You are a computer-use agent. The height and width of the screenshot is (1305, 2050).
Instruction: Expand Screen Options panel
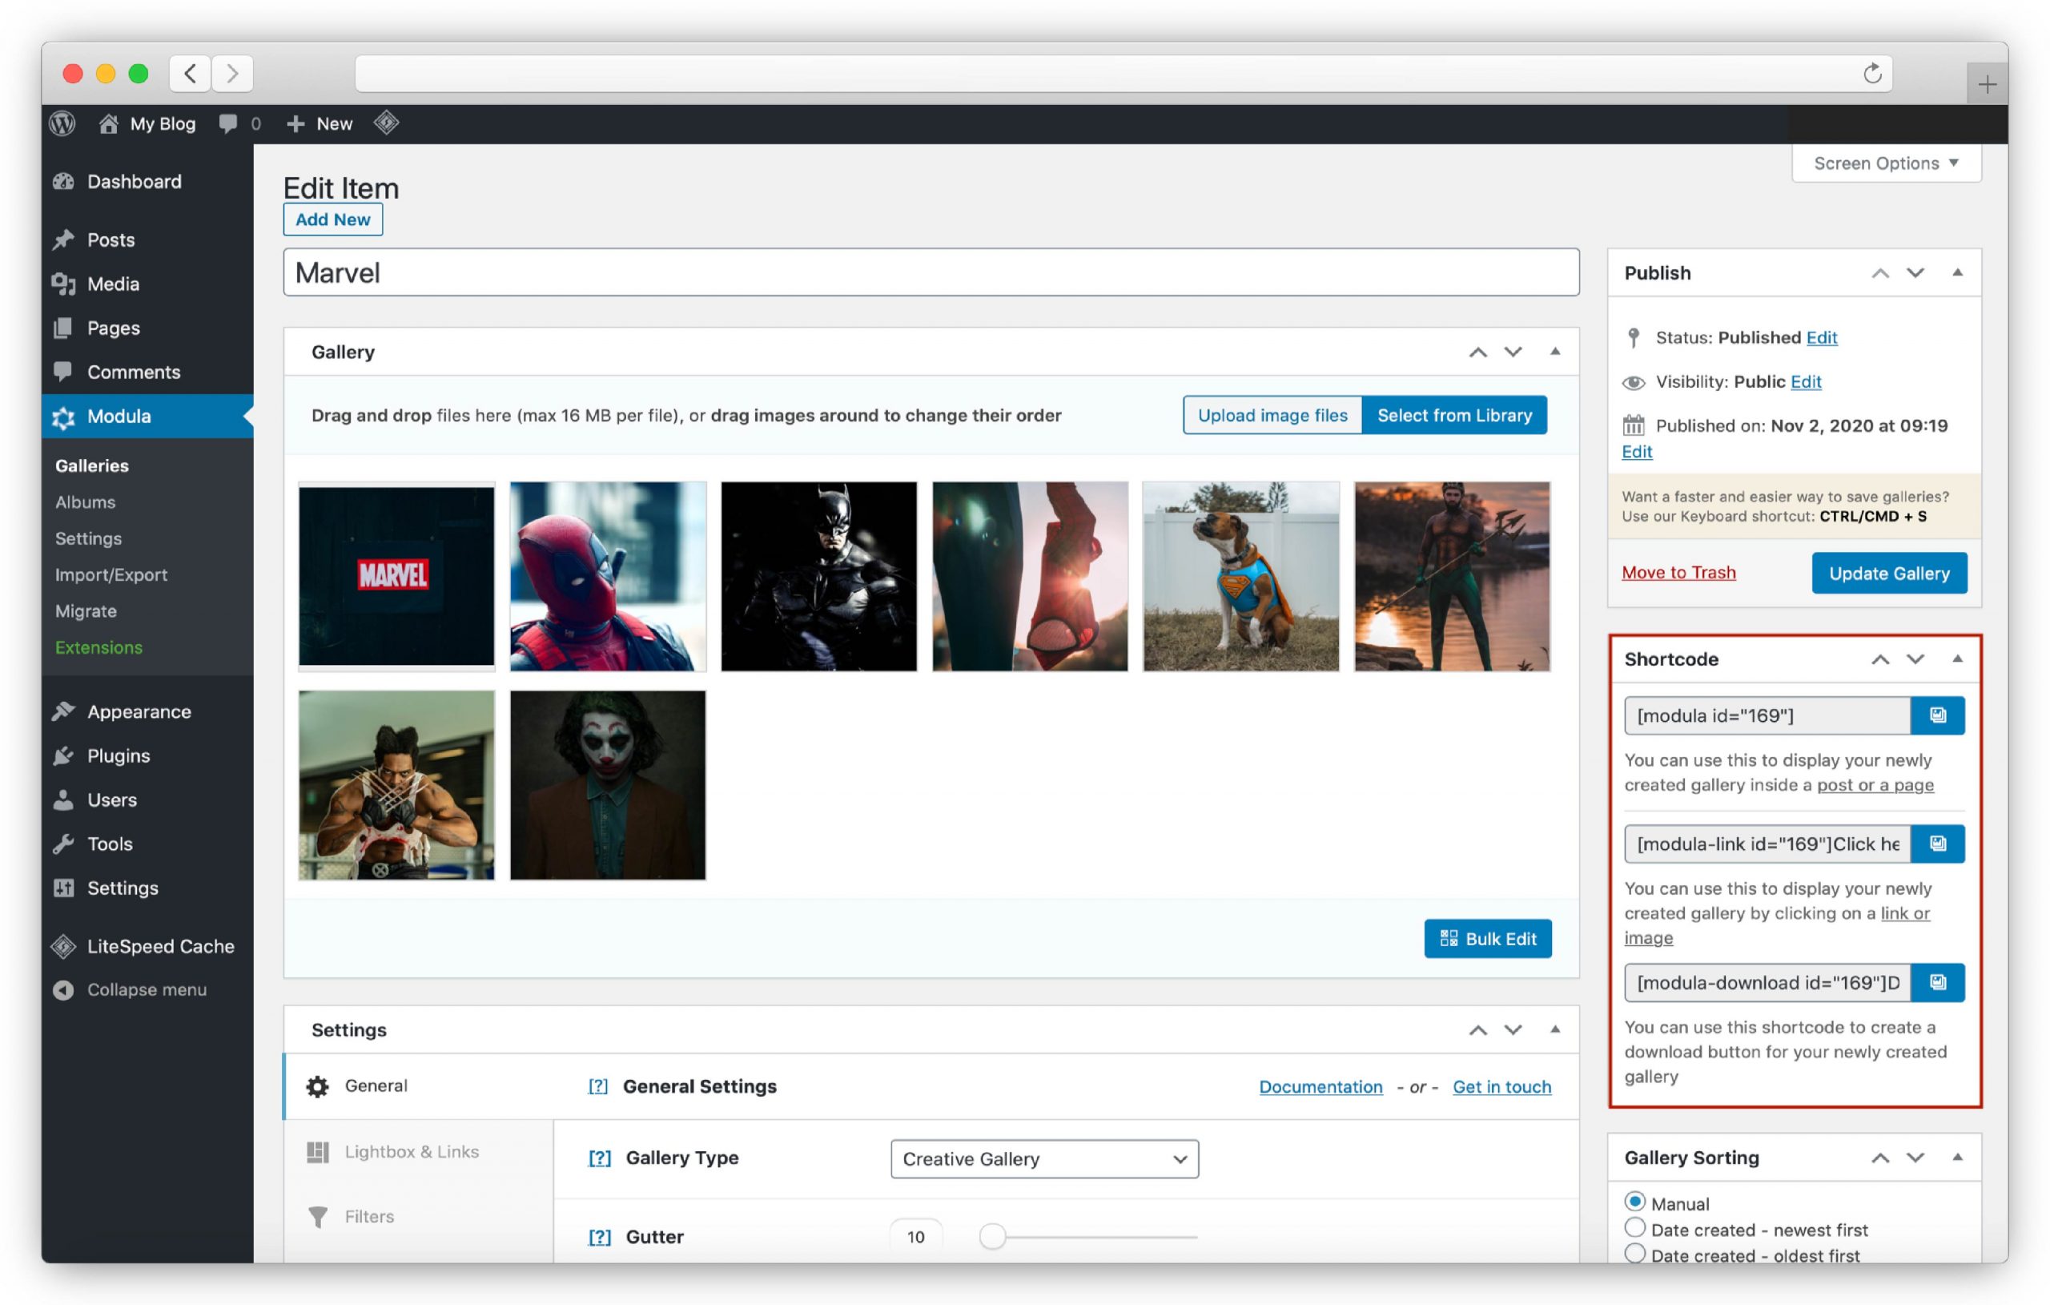pyautogui.click(x=1885, y=163)
